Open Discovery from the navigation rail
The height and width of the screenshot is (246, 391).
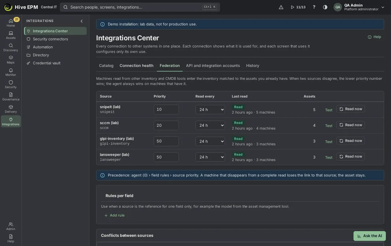tap(11, 47)
